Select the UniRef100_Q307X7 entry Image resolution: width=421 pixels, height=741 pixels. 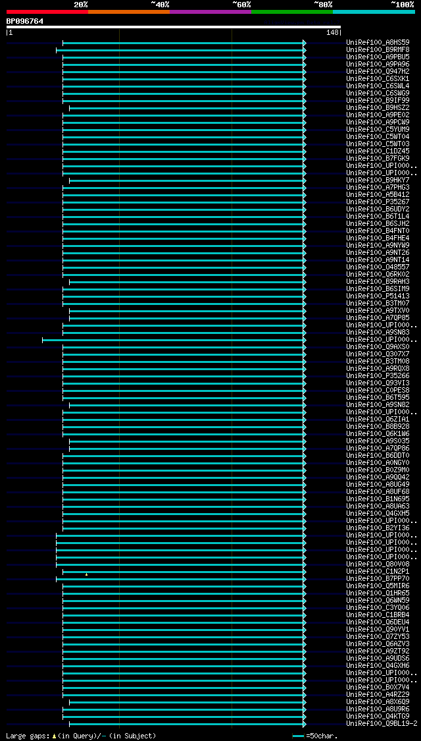[x=378, y=354]
